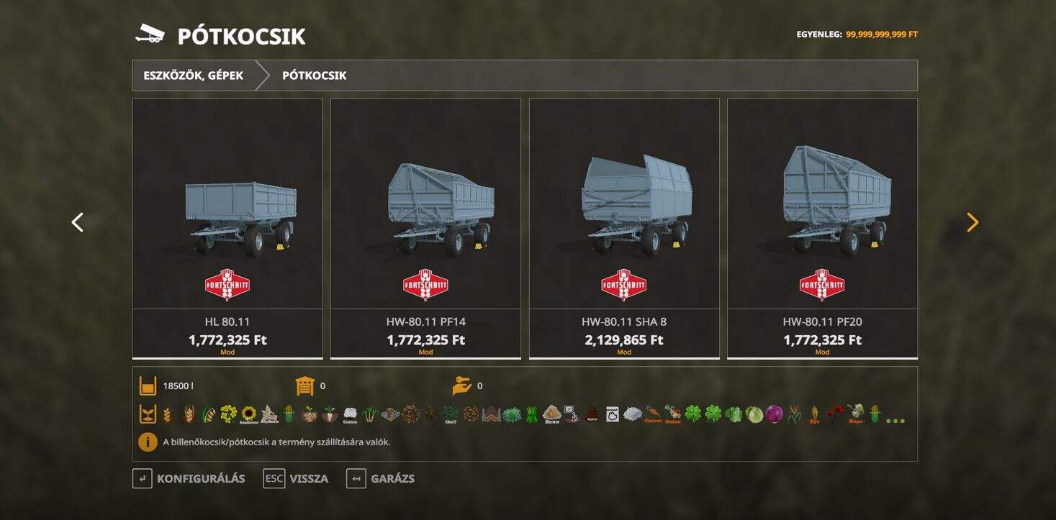
Task: Go to the previous page with the white arrow
Action: tap(77, 222)
